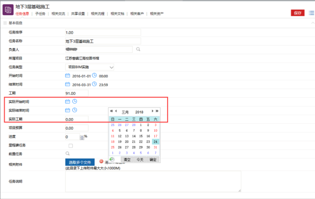Image resolution: width=315 pixels, height=199 pixels.
Task: Open clock icon for 开始时间
Action: pyautogui.click(x=94, y=76)
